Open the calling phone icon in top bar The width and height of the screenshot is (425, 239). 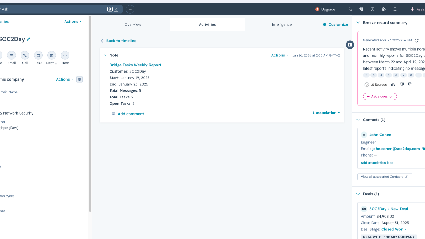350,9
